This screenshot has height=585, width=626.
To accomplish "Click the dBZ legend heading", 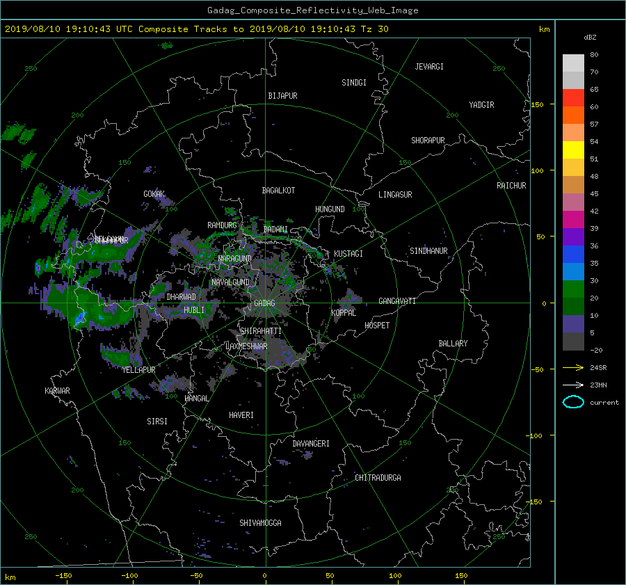I will tap(590, 38).
